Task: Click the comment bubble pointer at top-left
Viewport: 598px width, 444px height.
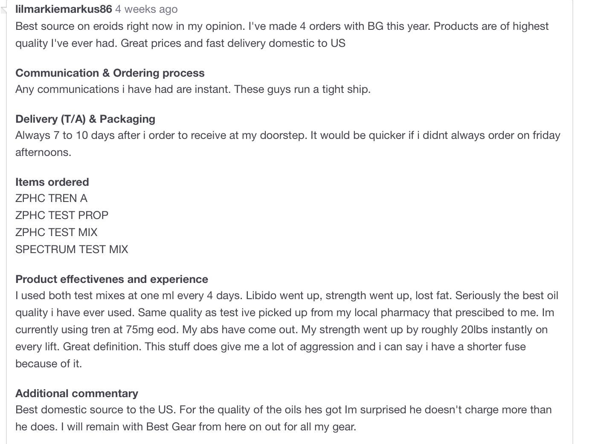Action: tap(4, 10)
